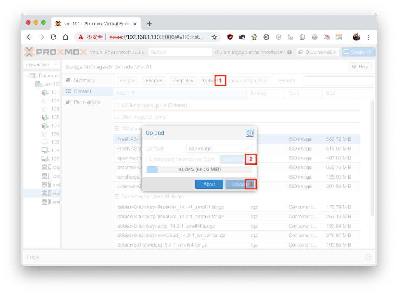Switch to the Content tab
Image resolution: width=398 pixels, height=294 pixels.
(x=87, y=91)
